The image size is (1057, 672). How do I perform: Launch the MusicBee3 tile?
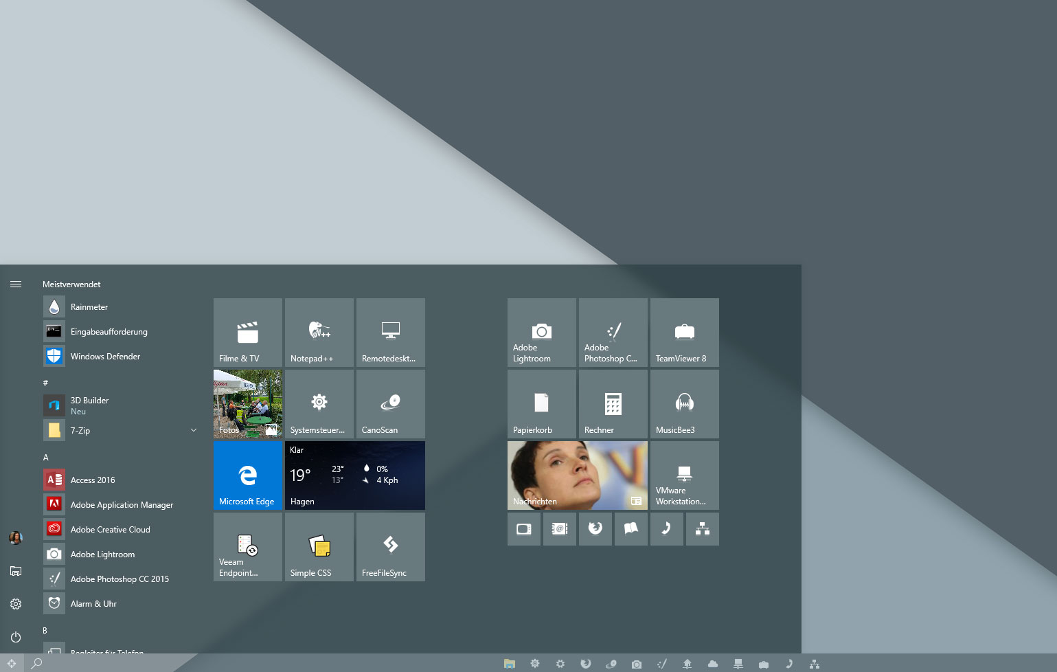[x=685, y=404]
